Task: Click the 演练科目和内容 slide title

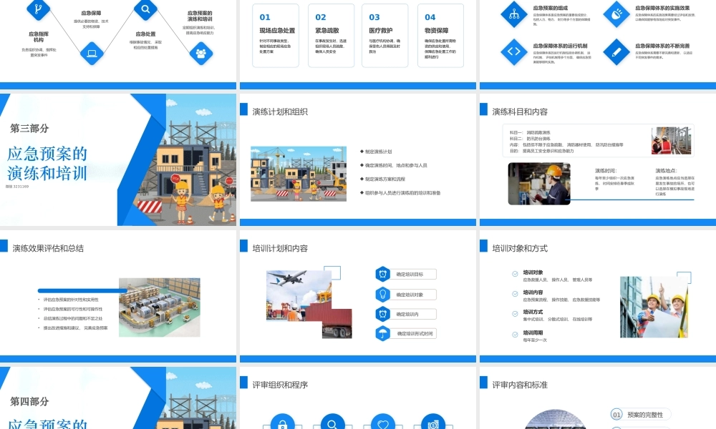Action: coord(520,112)
